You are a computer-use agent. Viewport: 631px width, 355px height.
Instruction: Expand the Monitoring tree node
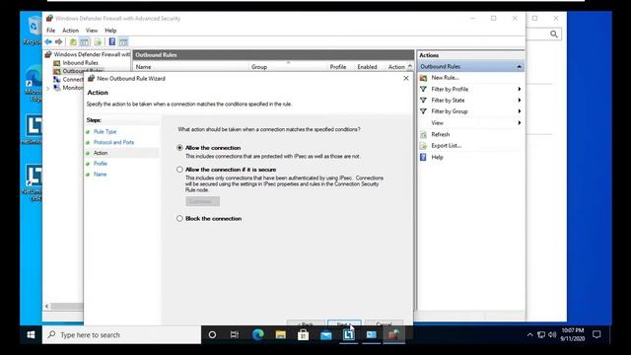(x=48, y=88)
